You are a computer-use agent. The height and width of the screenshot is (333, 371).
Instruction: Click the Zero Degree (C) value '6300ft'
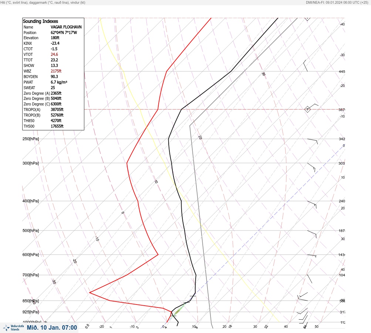tap(56, 104)
